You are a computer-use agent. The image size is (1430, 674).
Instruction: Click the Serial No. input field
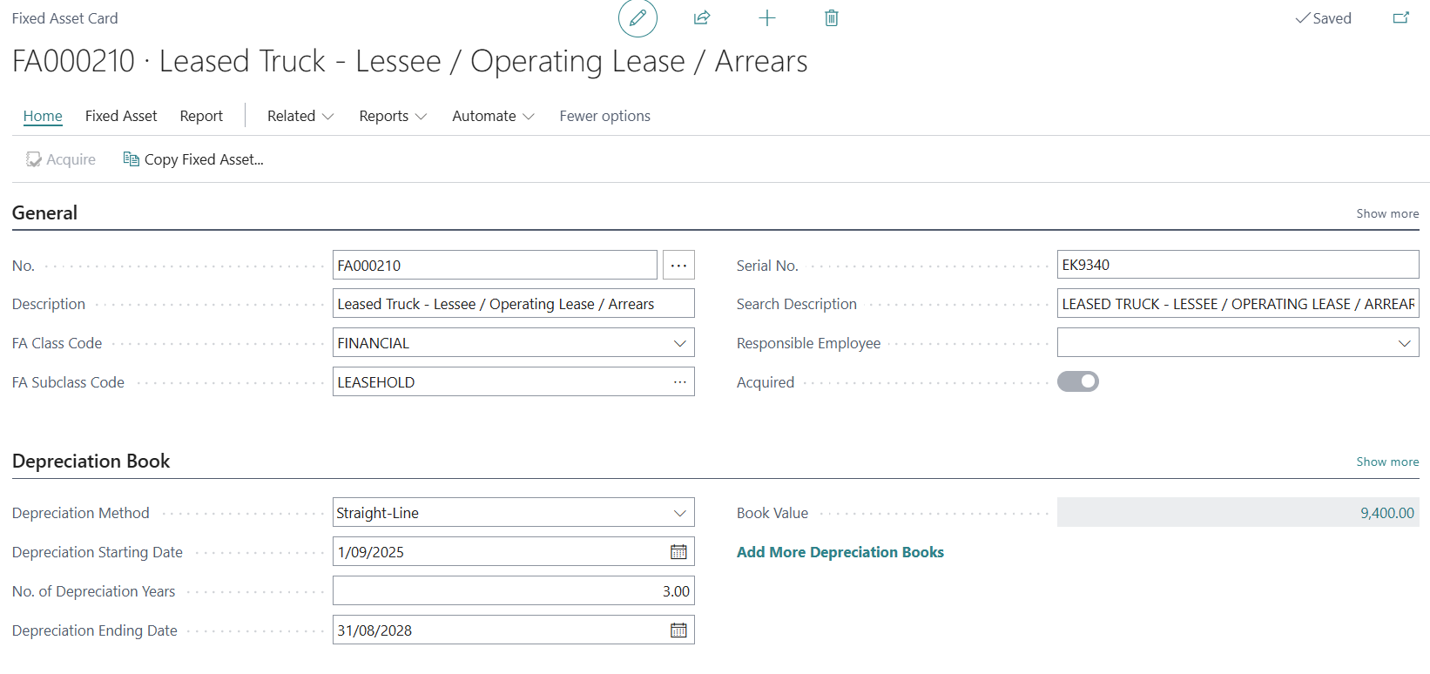1237,265
